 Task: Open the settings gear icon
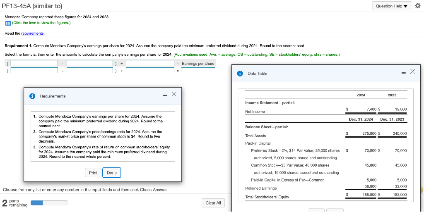coord(418,6)
